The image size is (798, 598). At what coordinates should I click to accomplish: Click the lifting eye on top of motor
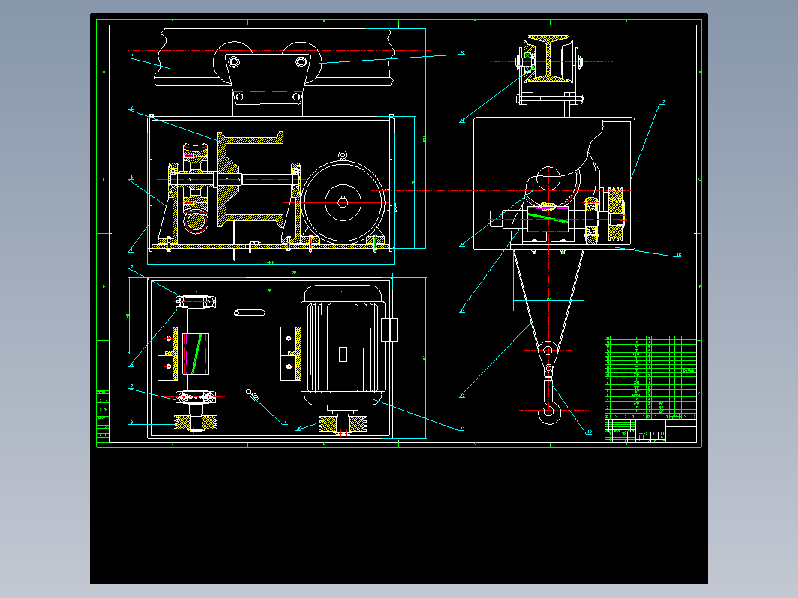(x=343, y=154)
